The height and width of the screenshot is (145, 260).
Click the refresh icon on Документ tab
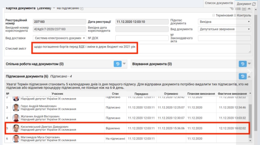(254, 3)
